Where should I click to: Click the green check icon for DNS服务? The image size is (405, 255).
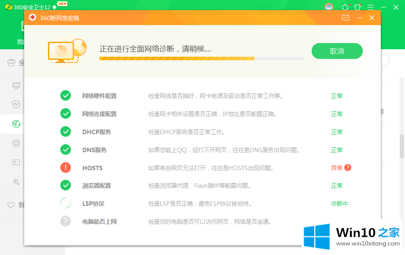[x=66, y=149]
